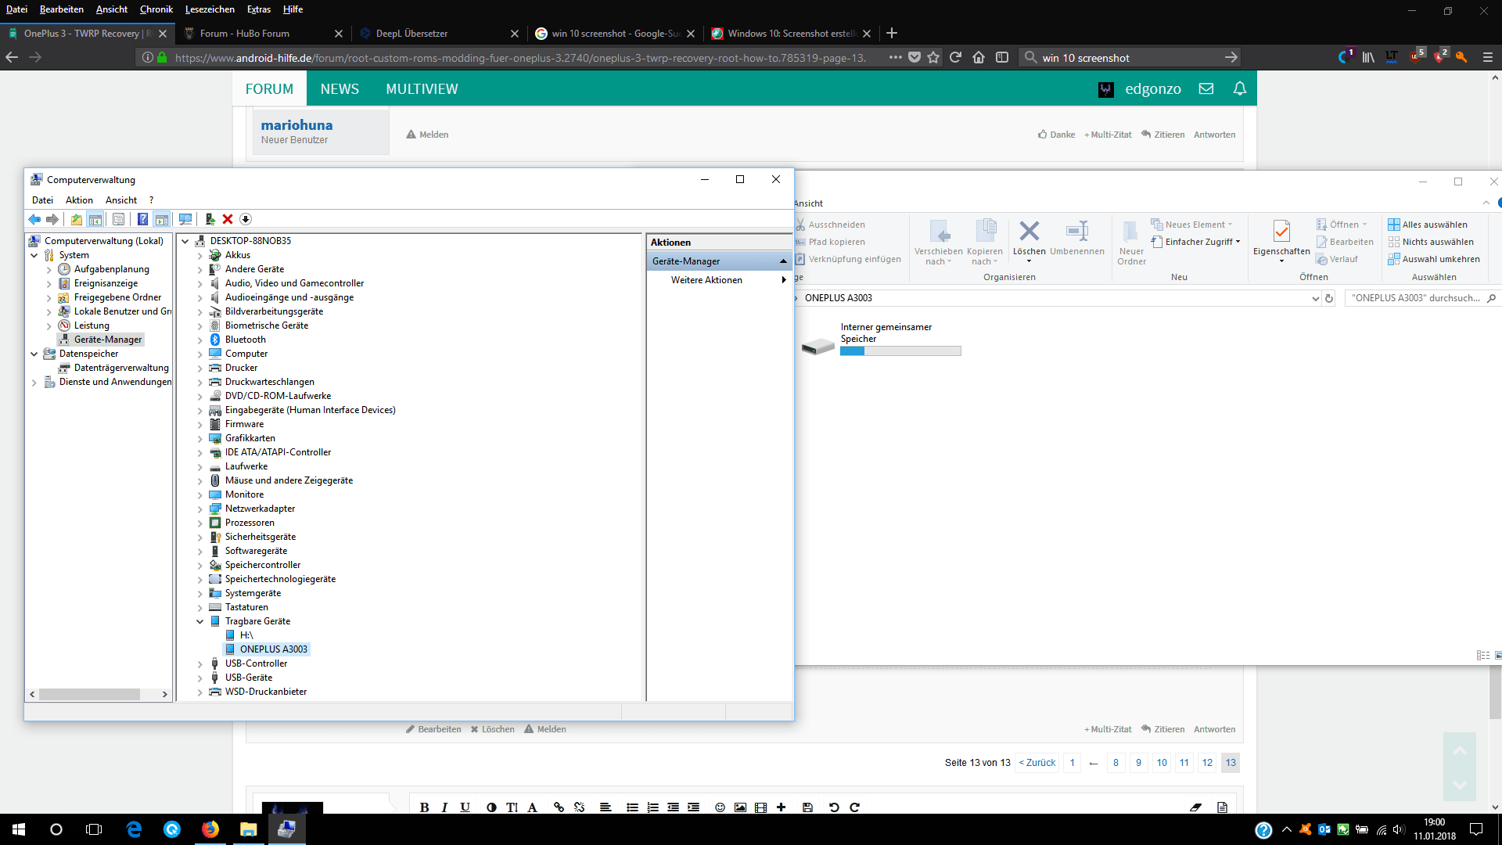Click the forum messages envelope icon
This screenshot has width=1502, height=845.
(x=1206, y=89)
